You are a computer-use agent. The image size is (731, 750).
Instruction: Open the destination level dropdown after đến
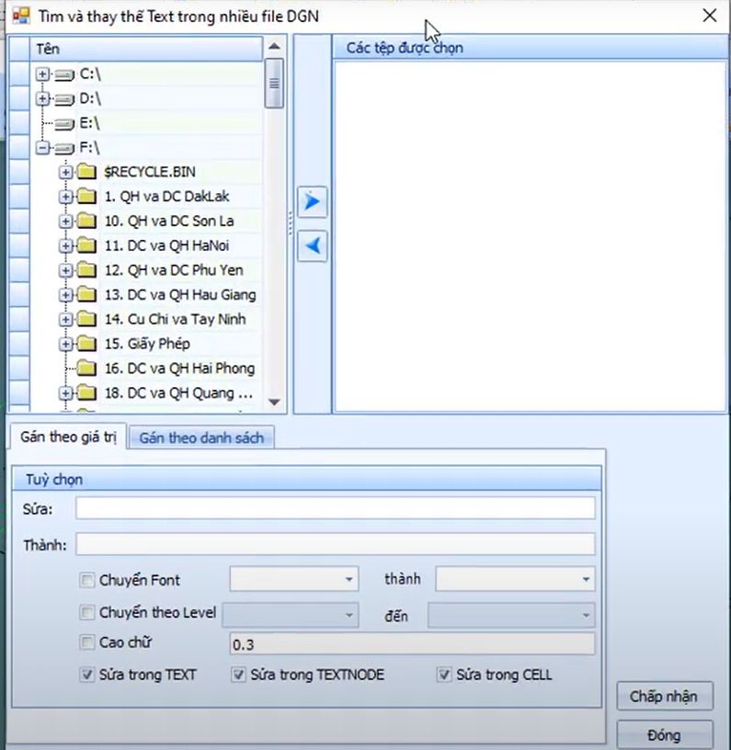586,615
